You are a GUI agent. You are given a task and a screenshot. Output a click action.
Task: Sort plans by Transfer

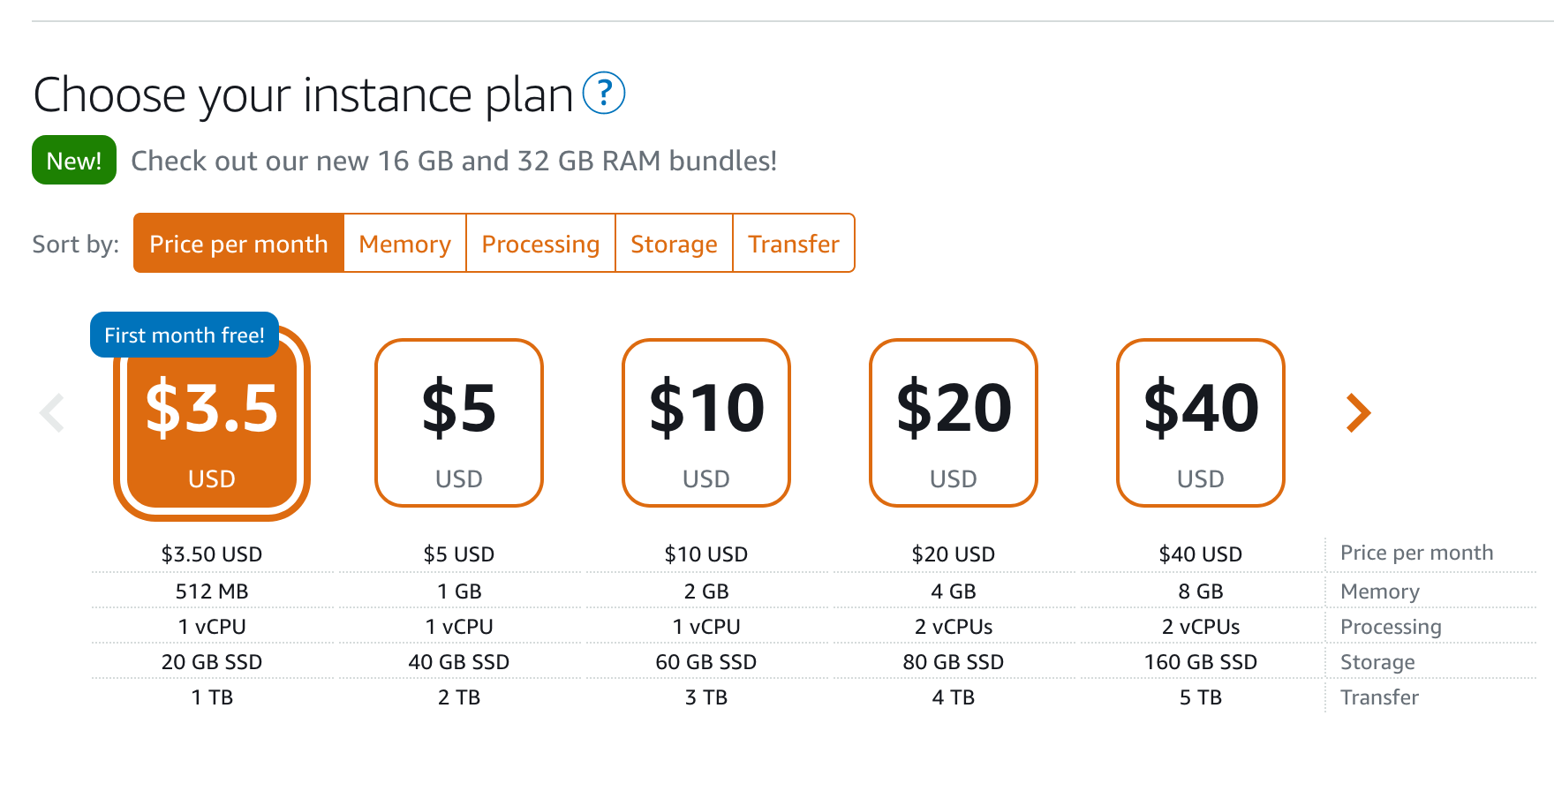(x=794, y=243)
